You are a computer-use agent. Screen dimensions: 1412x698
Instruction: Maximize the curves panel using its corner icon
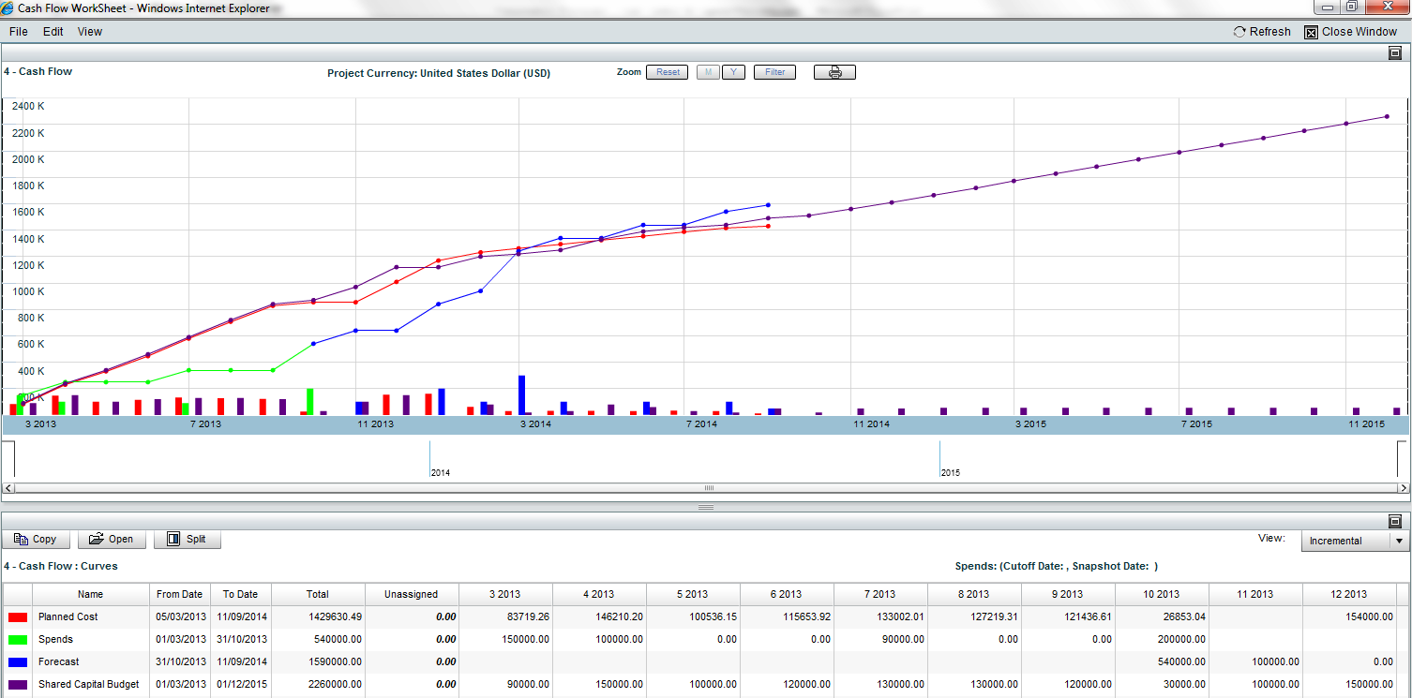[x=1394, y=521]
